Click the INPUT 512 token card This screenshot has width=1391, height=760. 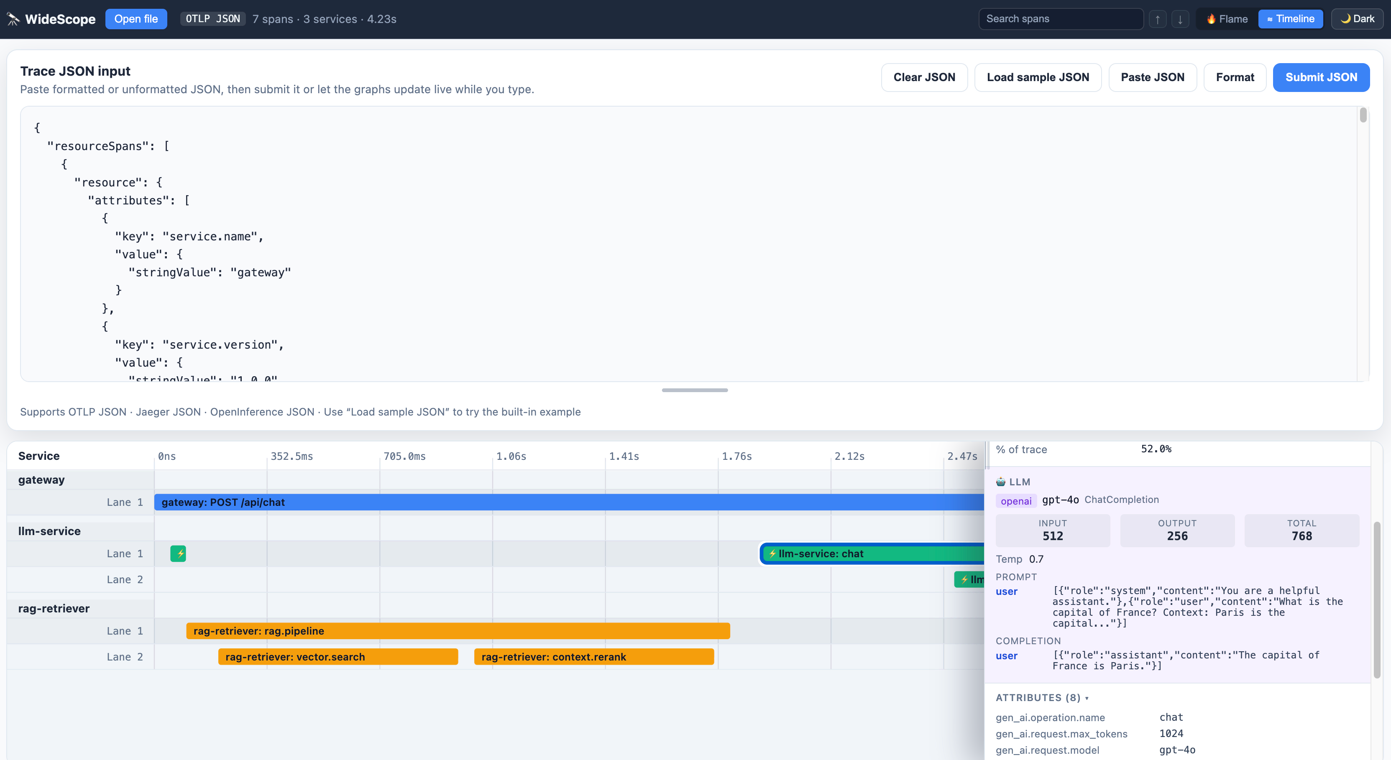click(x=1052, y=530)
